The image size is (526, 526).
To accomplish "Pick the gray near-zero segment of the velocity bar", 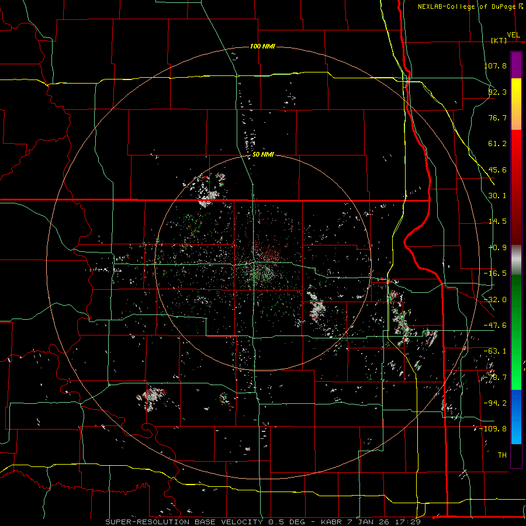I will click(x=516, y=260).
